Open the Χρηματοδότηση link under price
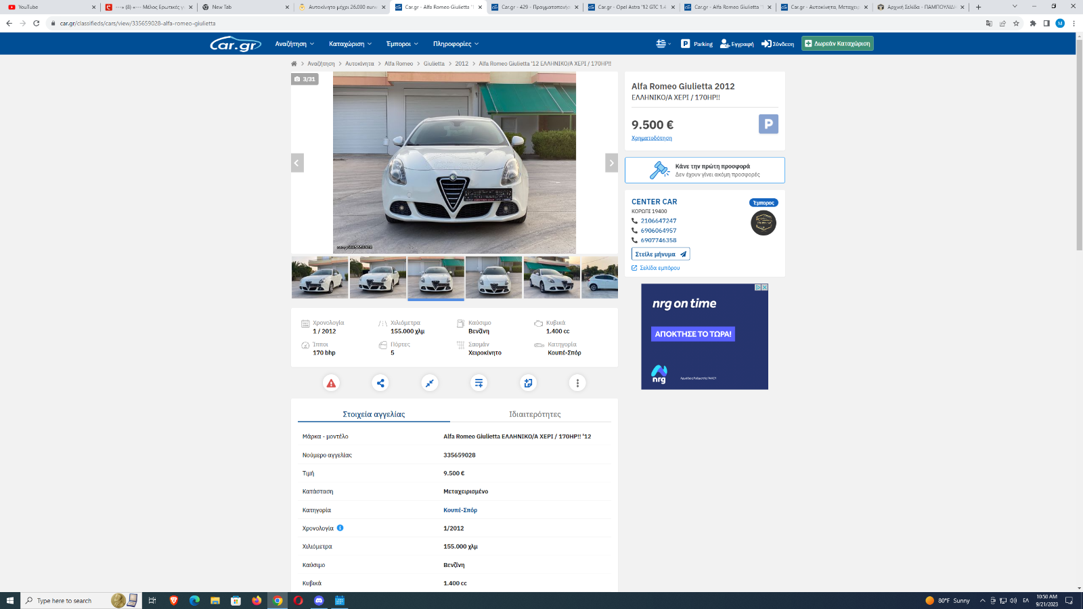1083x609 pixels. [x=652, y=138]
